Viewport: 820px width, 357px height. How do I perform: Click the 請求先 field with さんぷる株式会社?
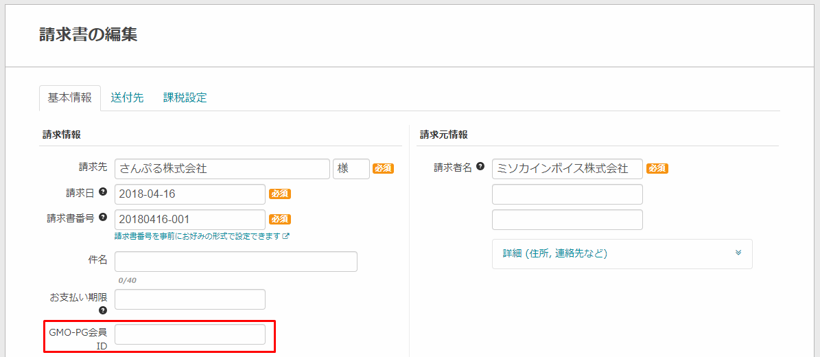[x=222, y=169]
